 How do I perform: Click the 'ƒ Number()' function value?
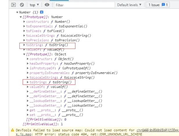pos(60,22)
